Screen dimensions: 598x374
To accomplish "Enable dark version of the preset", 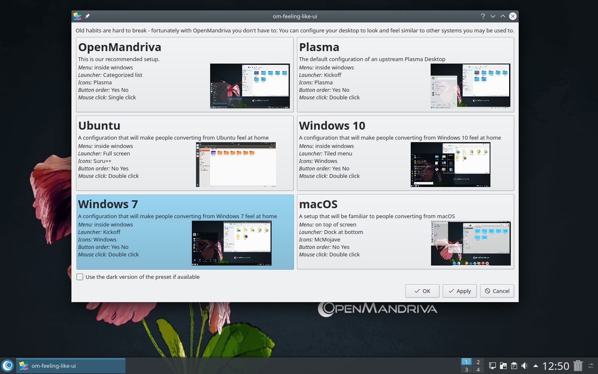I will [80, 277].
